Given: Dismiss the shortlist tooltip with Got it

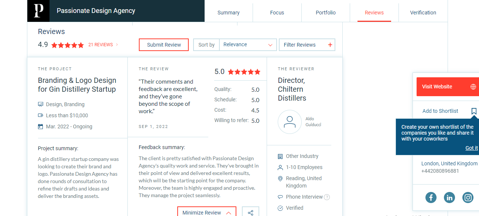Looking at the screenshot, I should [x=471, y=148].
